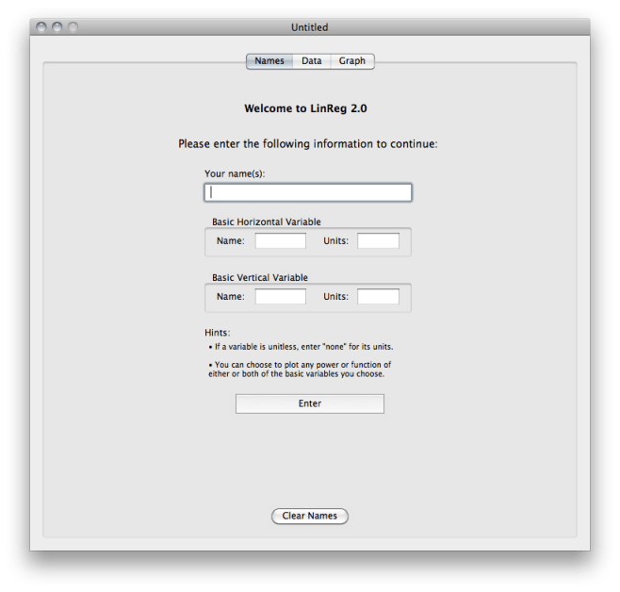Click the vertical variable Units field
620x592 pixels.
click(x=378, y=297)
